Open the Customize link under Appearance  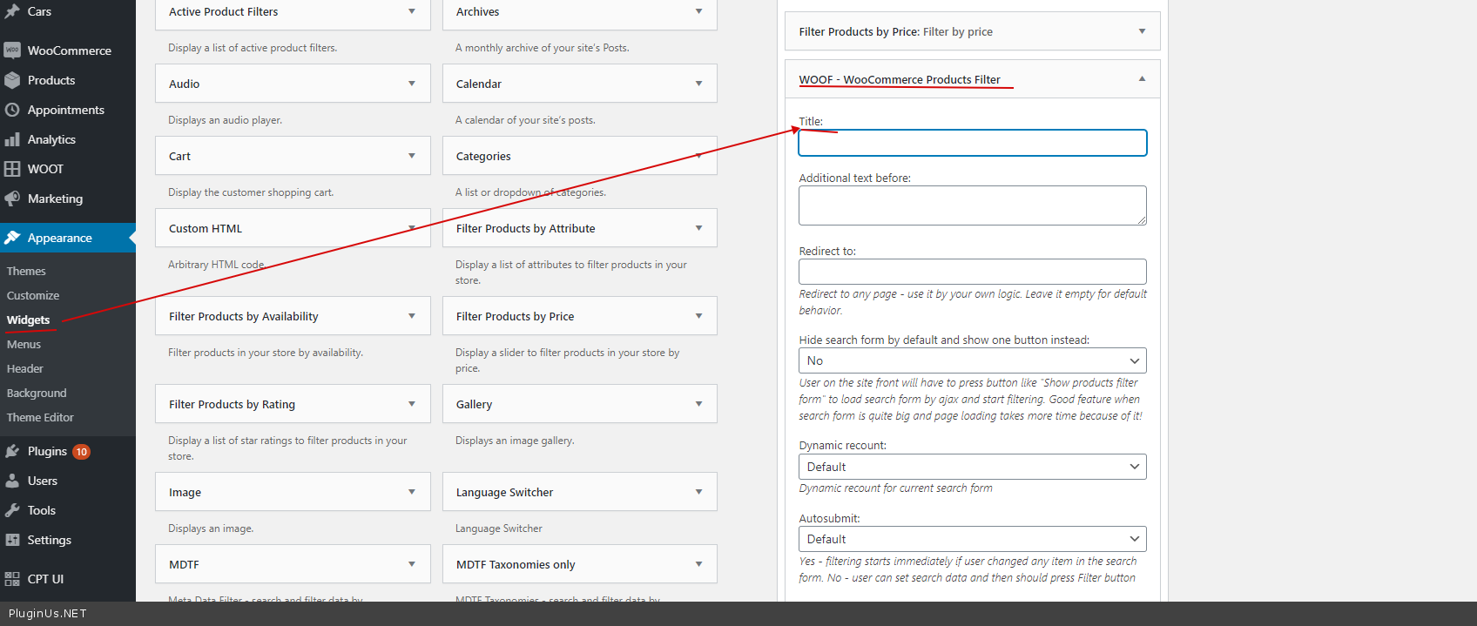coord(33,296)
